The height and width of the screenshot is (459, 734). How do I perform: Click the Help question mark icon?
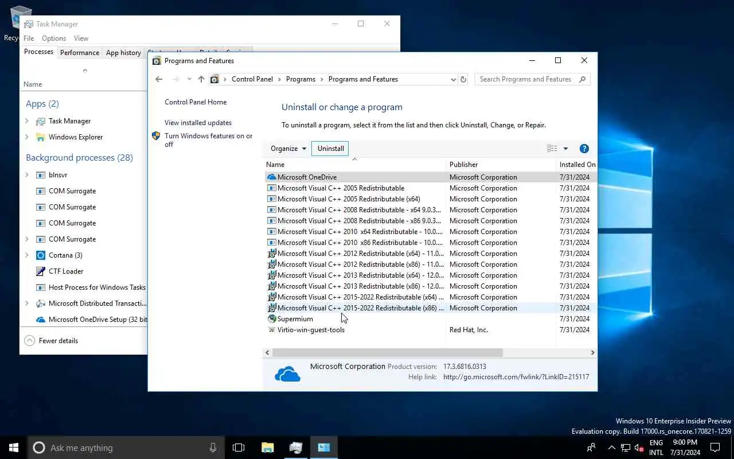(584, 149)
